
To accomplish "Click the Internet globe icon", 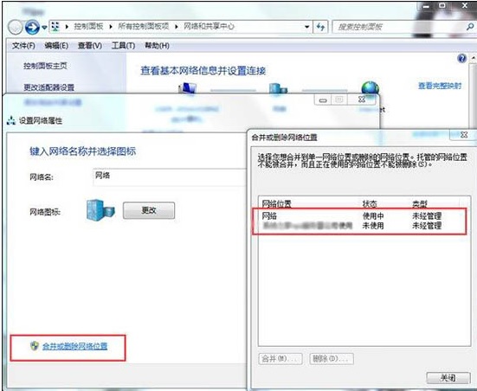I will [x=370, y=88].
